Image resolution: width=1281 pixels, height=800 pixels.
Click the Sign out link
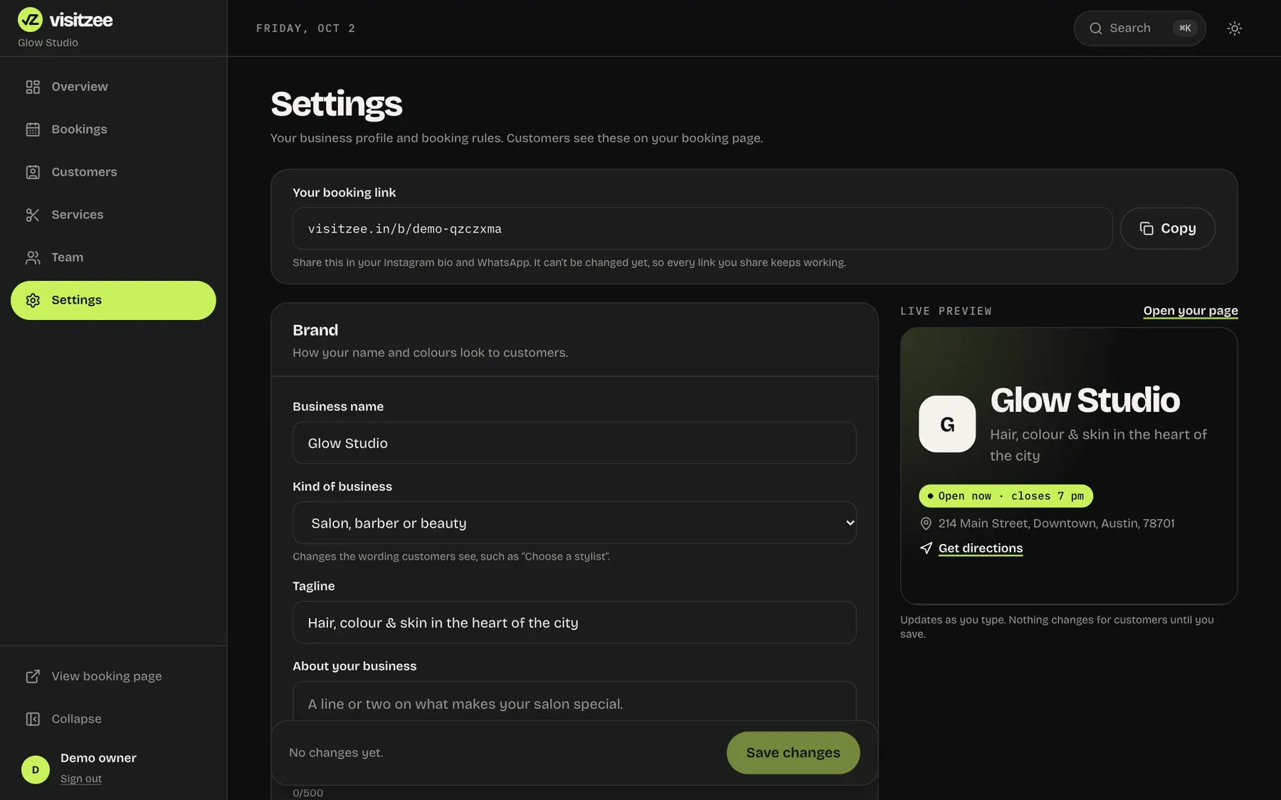81,779
